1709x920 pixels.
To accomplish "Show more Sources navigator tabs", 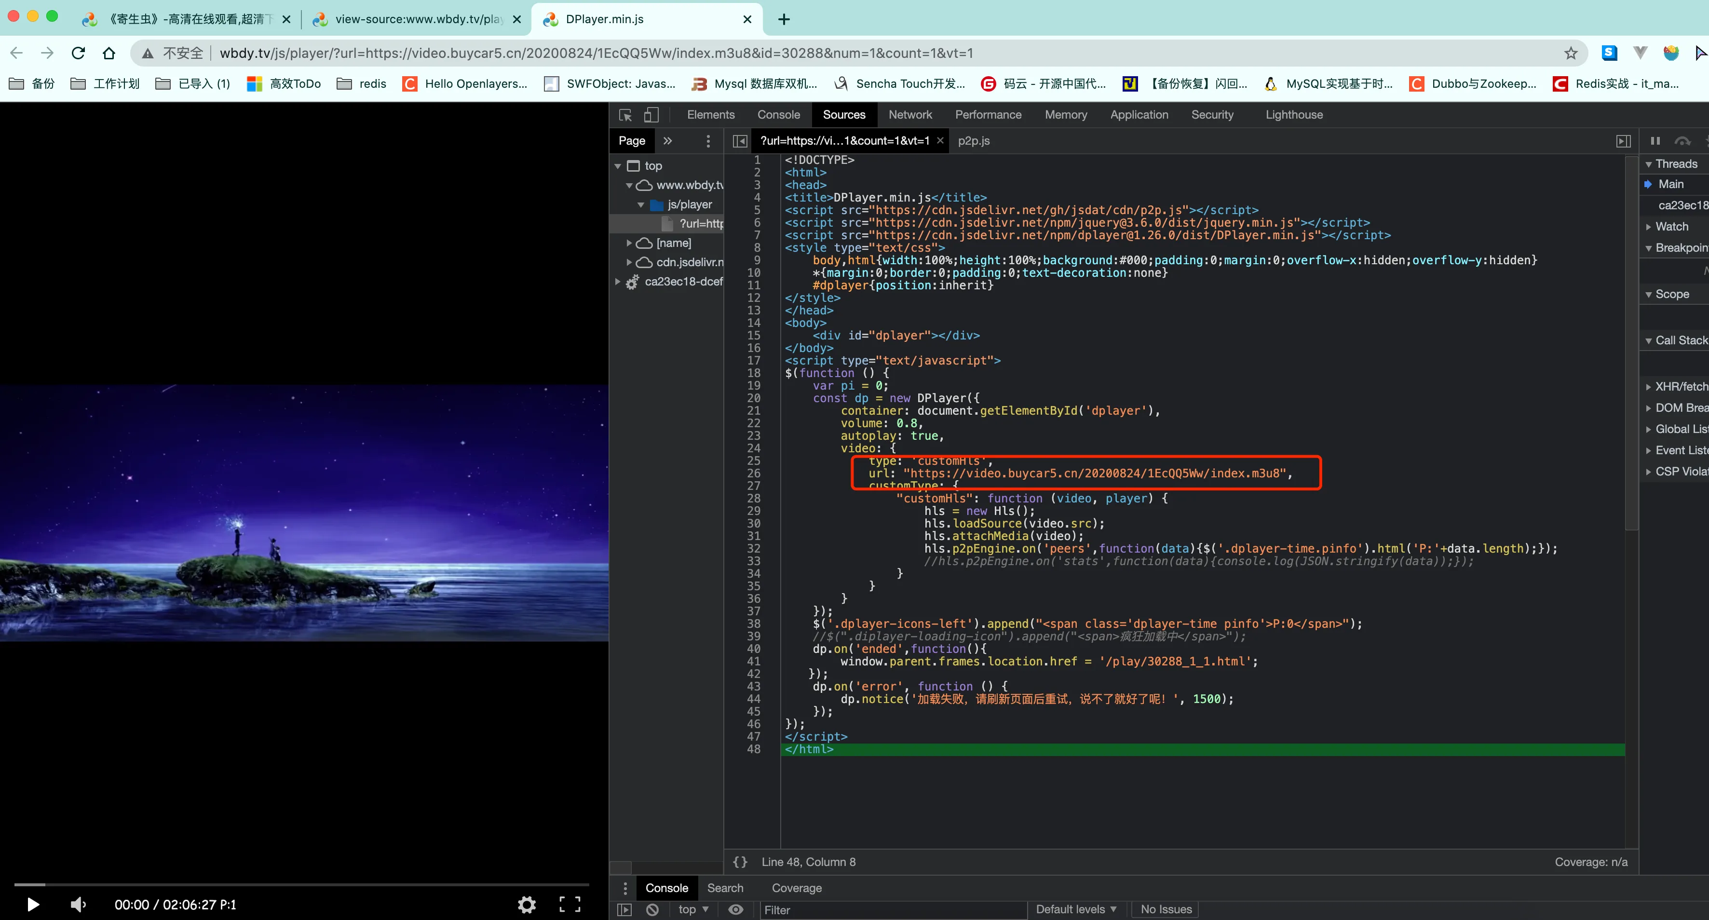I will (x=667, y=141).
